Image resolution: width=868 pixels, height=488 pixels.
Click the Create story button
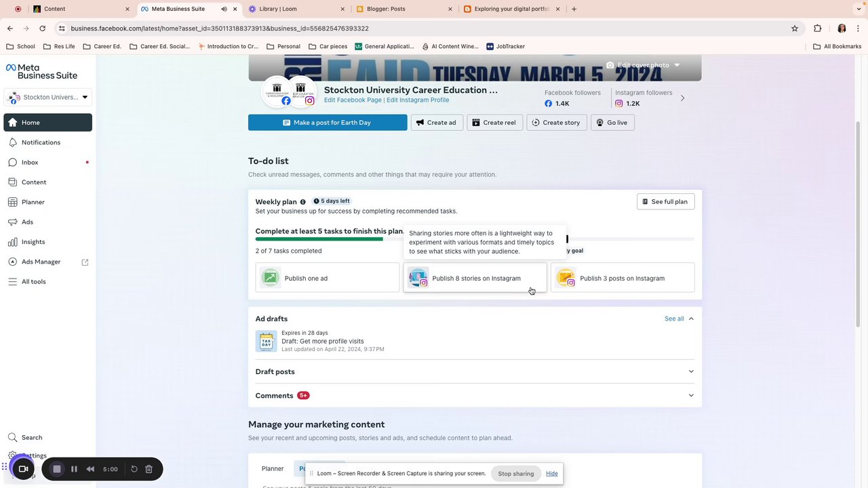point(556,123)
